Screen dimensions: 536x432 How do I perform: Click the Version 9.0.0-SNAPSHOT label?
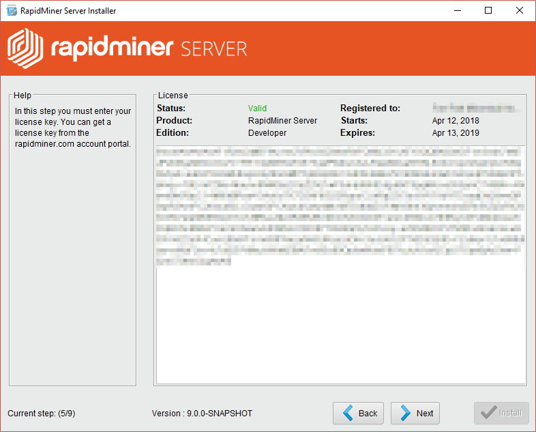(202, 414)
